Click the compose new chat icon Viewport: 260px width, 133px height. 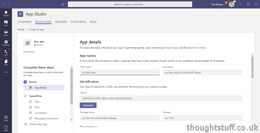coord(63,4)
